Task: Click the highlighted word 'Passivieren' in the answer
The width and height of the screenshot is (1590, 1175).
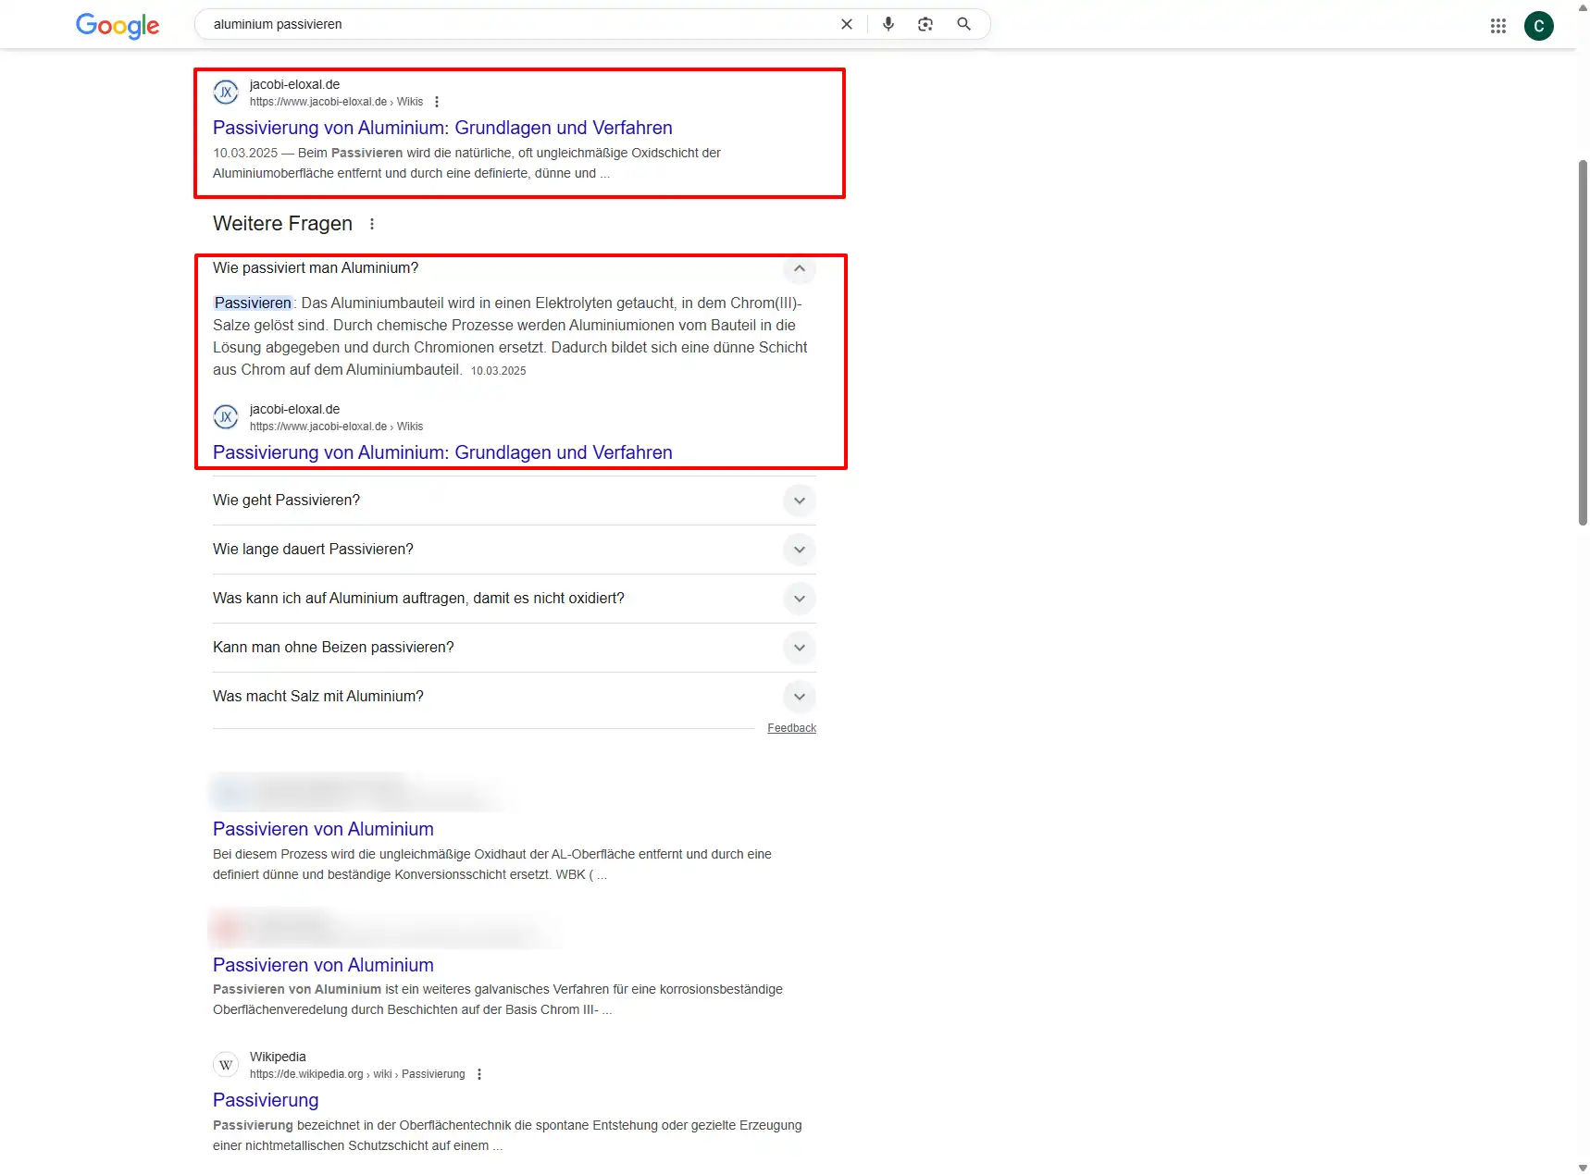Action: coord(253,303)
